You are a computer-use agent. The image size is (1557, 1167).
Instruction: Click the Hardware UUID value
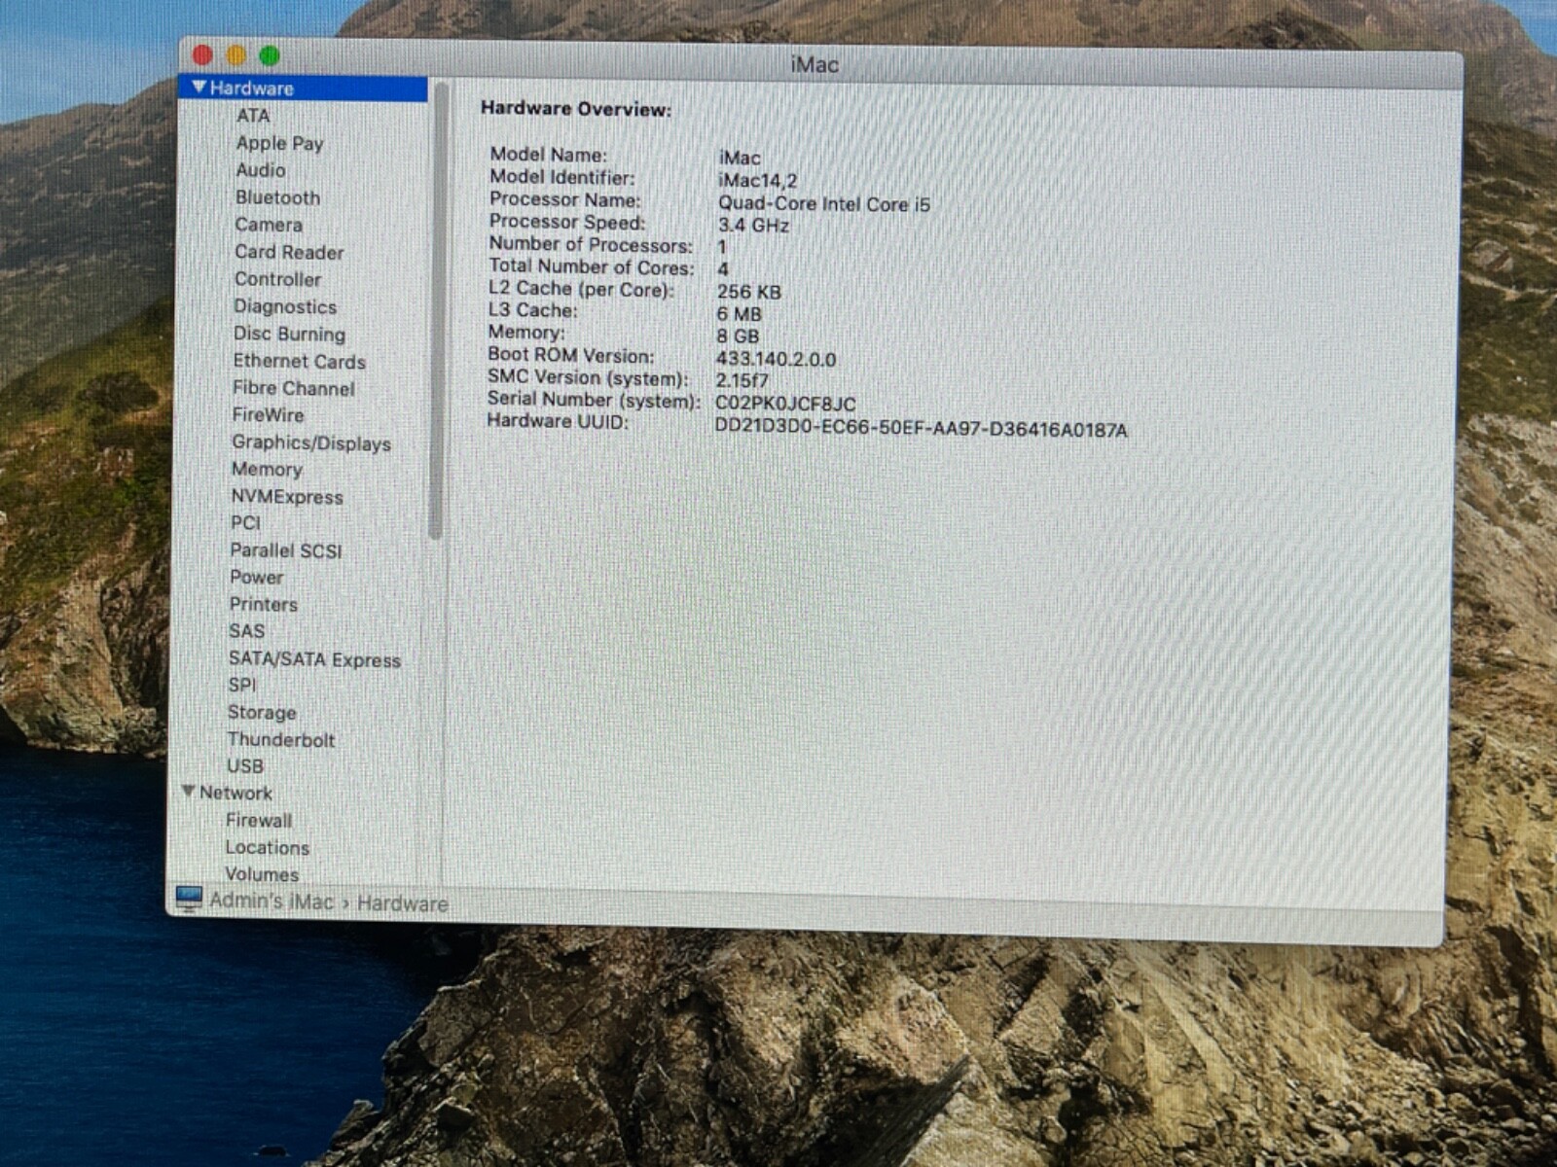921,429
